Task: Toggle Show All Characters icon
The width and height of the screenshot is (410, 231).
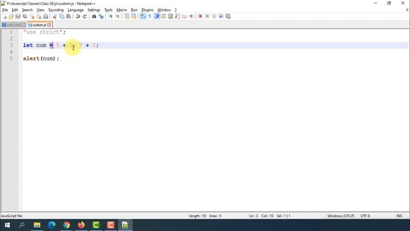Action: pyautogui.click(x=149, y=16)
